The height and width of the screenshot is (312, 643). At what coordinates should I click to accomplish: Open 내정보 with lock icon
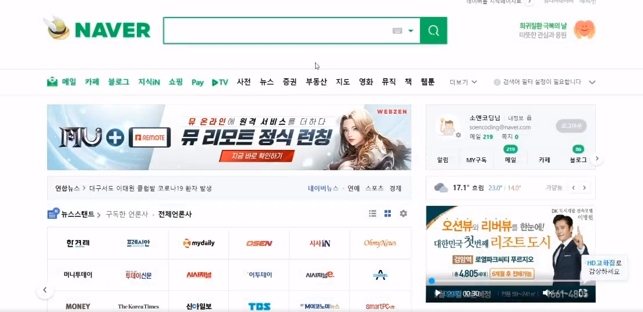520,117
